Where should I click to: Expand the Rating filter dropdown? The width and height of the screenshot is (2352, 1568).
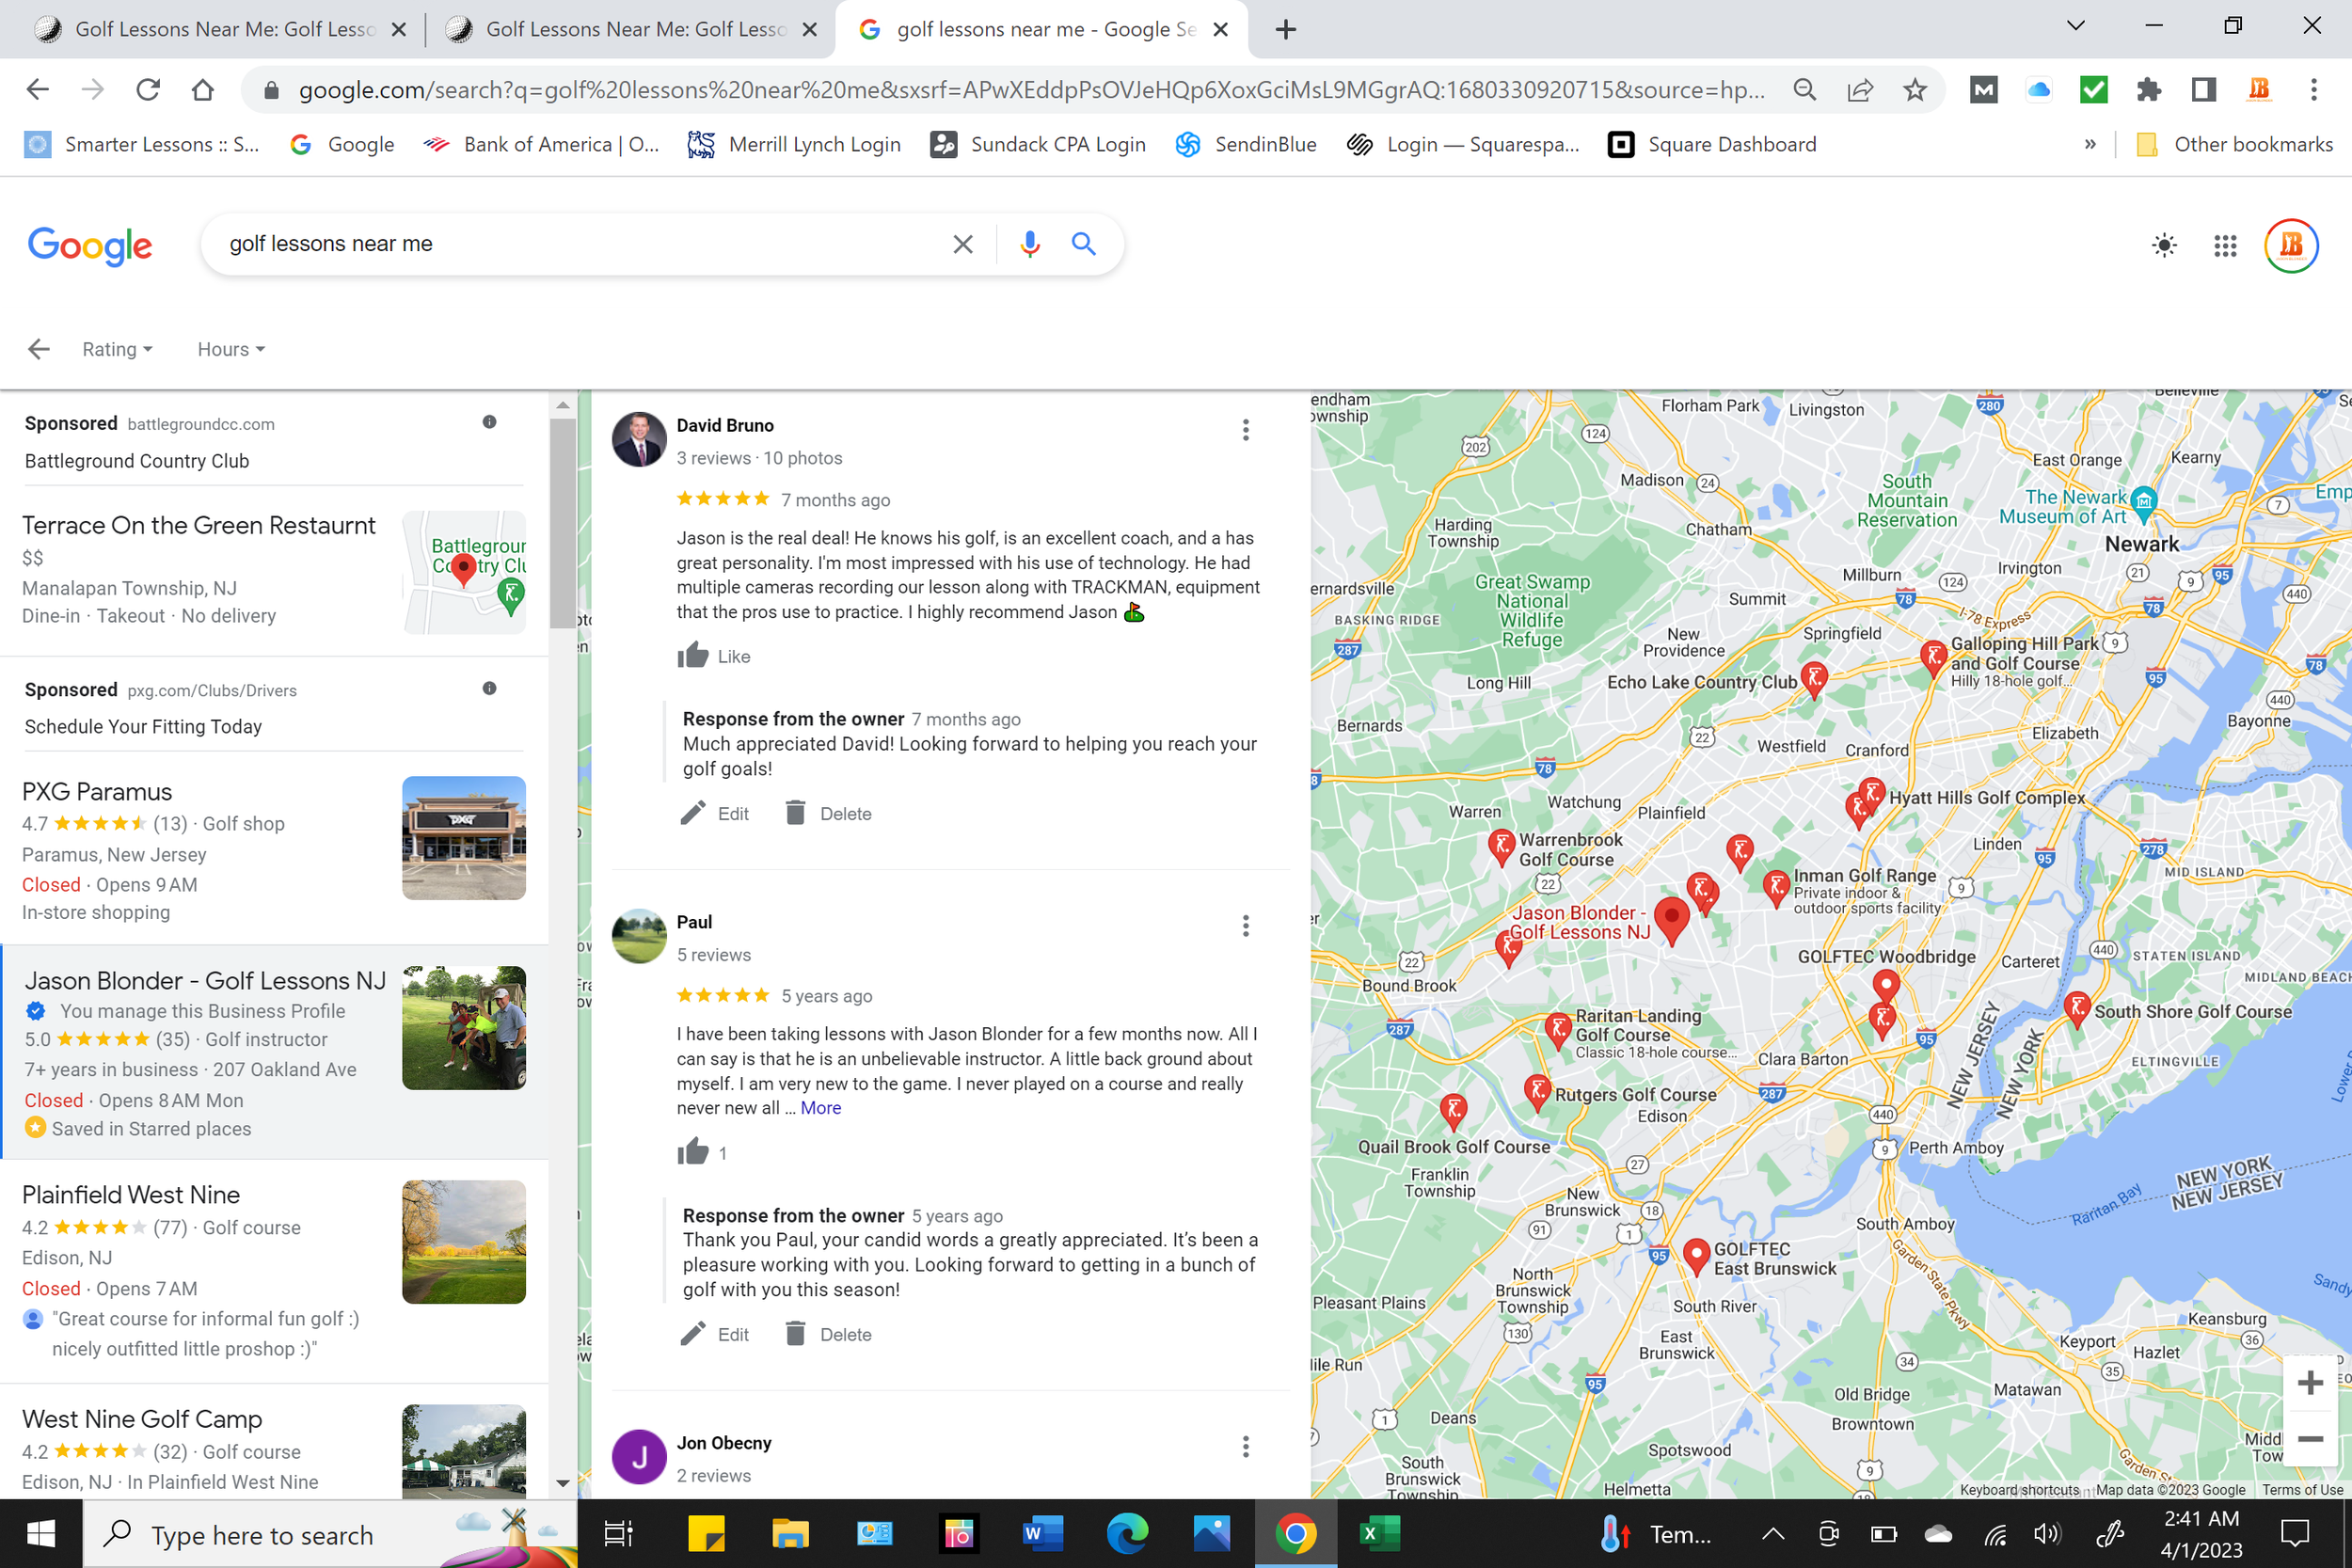[x=117, y=349]
